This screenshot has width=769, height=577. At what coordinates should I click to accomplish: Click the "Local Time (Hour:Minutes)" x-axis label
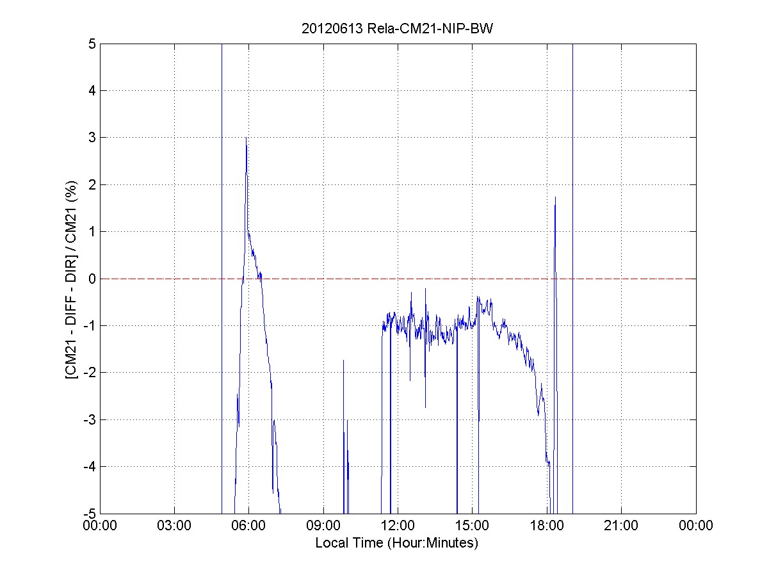397,543
